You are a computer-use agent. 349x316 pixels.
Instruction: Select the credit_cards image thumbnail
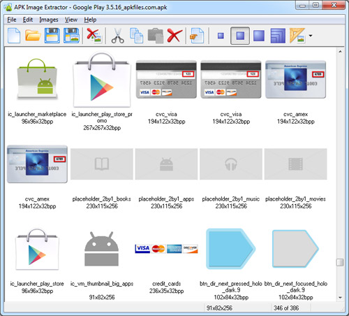coord(166,249)
